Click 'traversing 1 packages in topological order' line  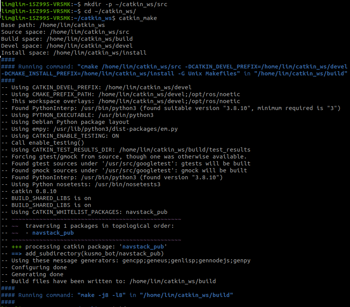tap(87, 225)
